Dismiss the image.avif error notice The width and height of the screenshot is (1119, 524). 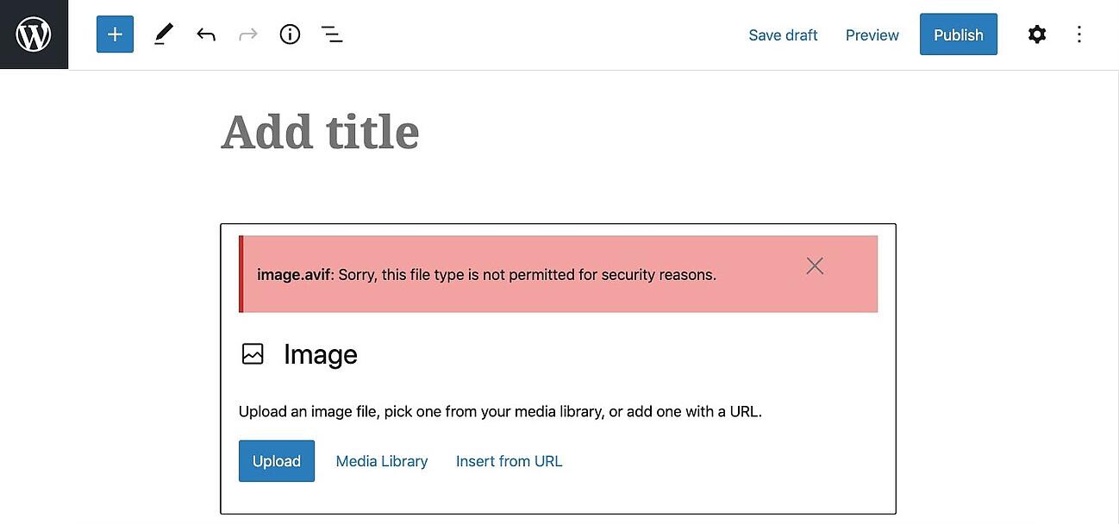pyautogui.click(x=815, y=266)
